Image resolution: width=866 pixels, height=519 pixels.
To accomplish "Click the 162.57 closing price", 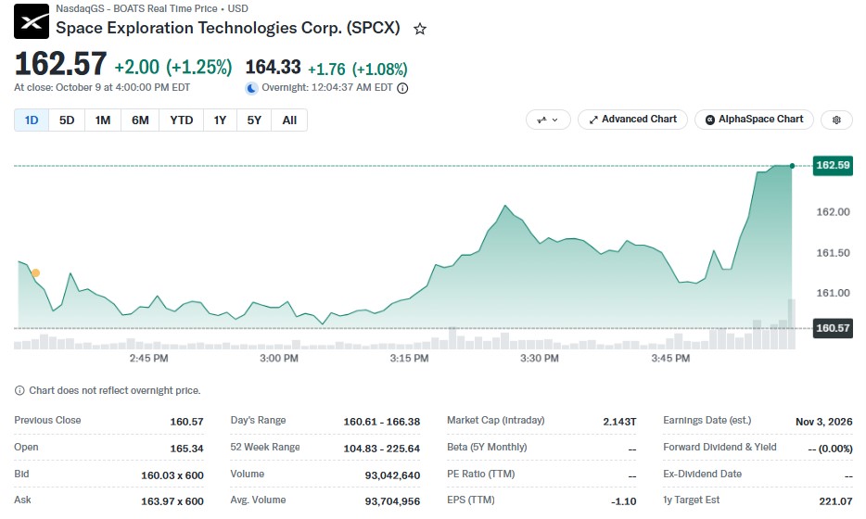I will [61, 64].
